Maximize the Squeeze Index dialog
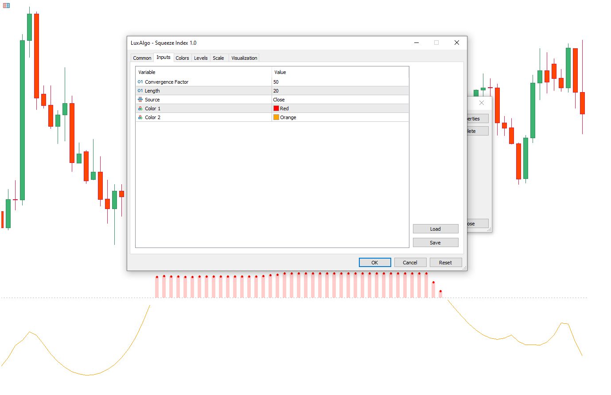This screenshot has width=611, height=395. 436,43
